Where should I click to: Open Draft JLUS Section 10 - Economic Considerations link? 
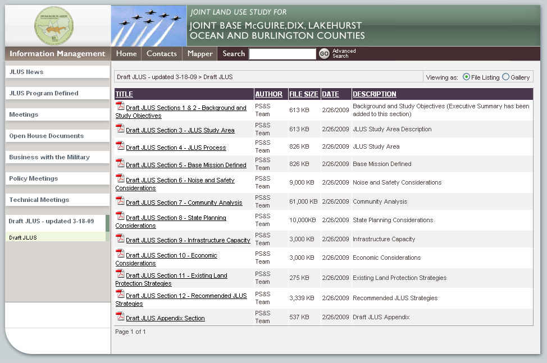166,259
